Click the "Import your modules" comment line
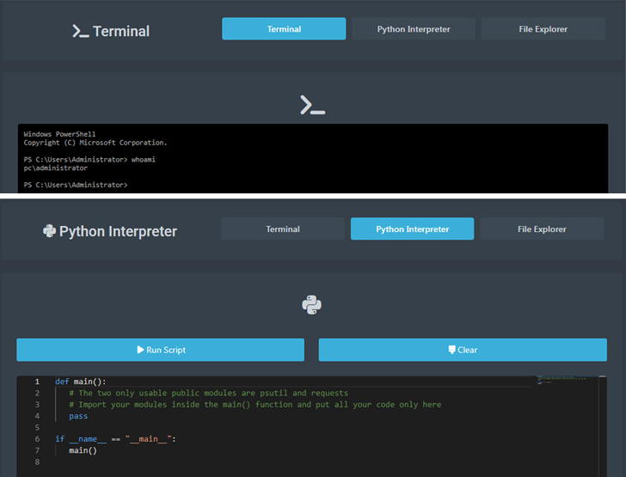 [x=255, y=405]
